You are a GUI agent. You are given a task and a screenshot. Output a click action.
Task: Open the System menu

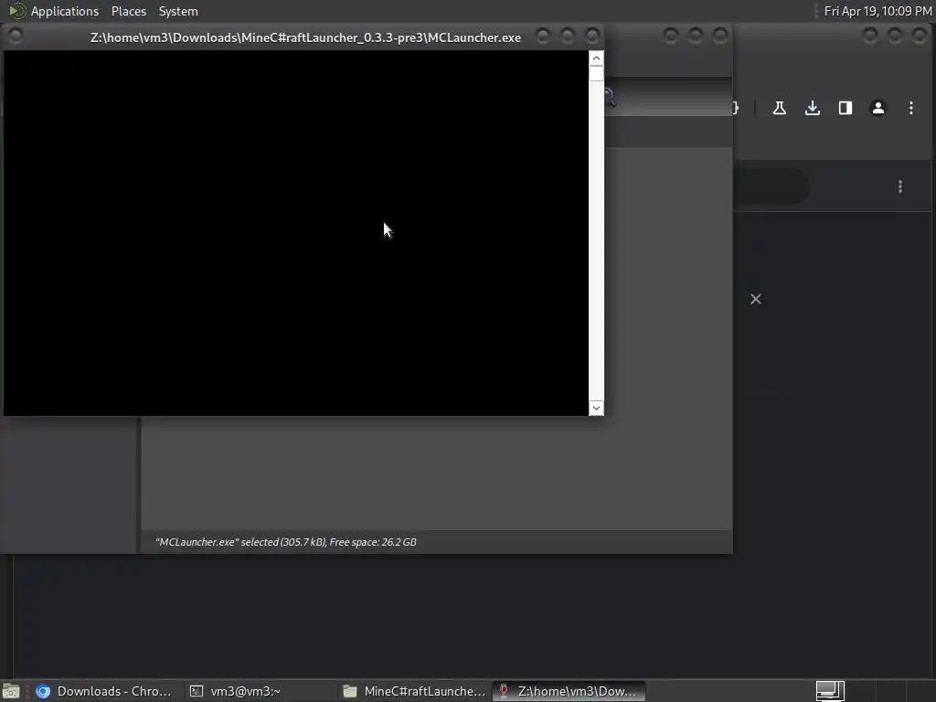[x=178, y=11]
